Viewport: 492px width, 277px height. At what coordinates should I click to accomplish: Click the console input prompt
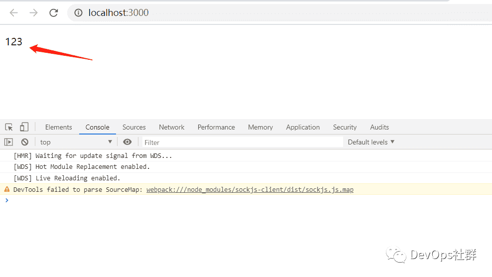(x=246, y=200)
